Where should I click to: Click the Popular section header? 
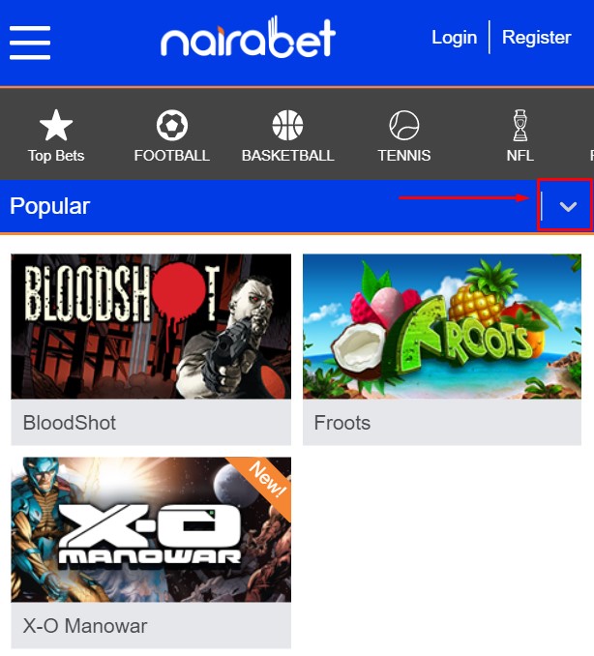[x=49, y=206]
